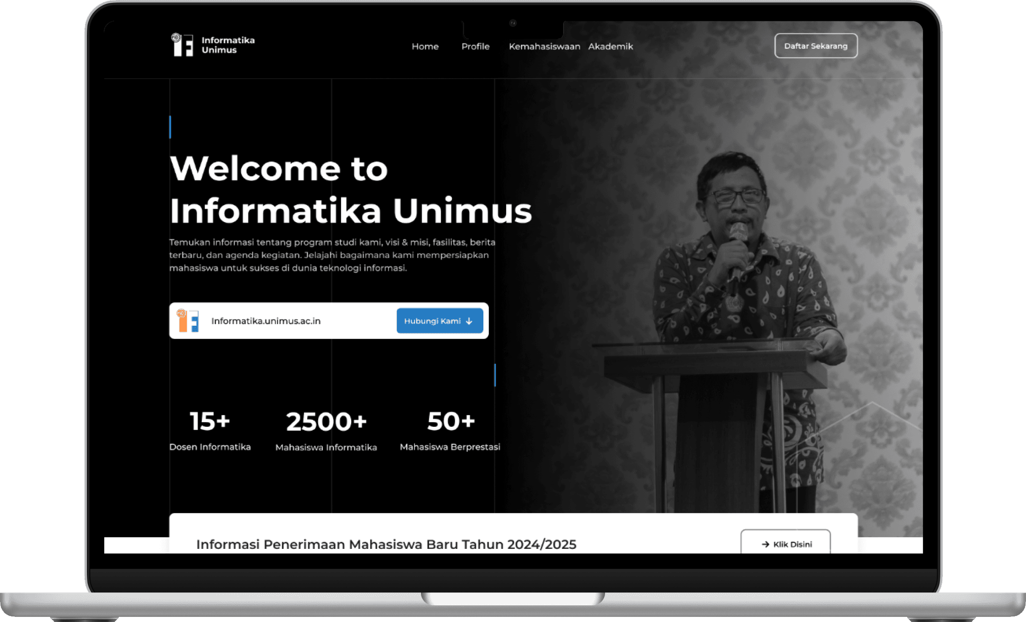
Task: Click the Informatika Unimus brand text
Action: pos(228,45)
